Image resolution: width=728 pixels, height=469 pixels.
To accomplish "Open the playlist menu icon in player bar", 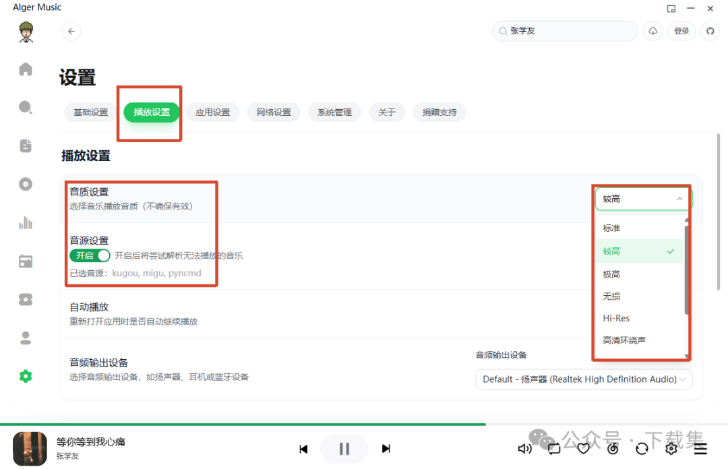I will tap(700, 449).
